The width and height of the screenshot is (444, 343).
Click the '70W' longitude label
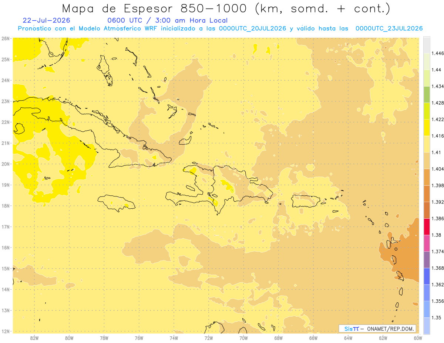point(243,338)
